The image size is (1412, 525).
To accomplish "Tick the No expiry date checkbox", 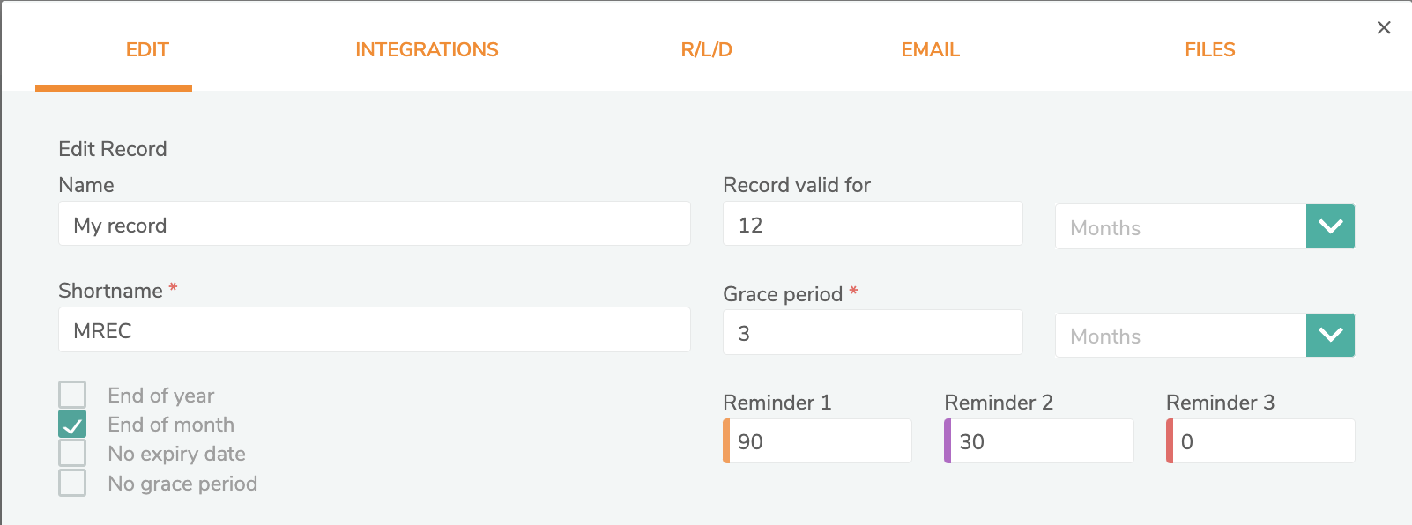I will (x=72, y=454).
